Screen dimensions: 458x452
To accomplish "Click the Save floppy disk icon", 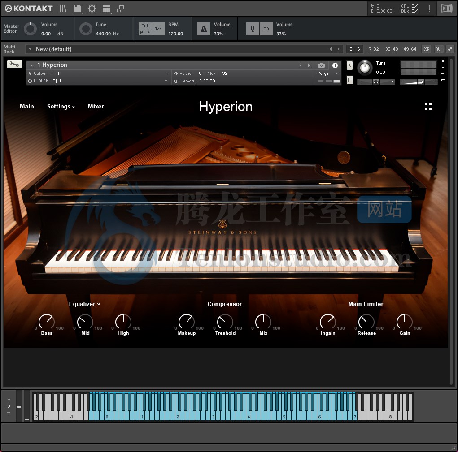I will pos(78,9).
